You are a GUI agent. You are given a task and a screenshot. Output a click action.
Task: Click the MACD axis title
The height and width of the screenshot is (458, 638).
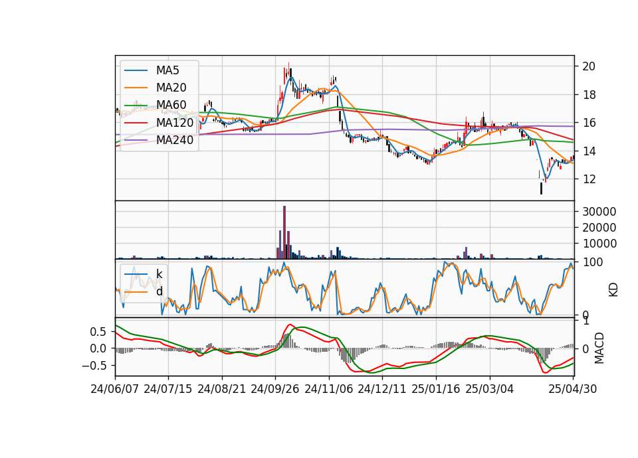(599, 348)
